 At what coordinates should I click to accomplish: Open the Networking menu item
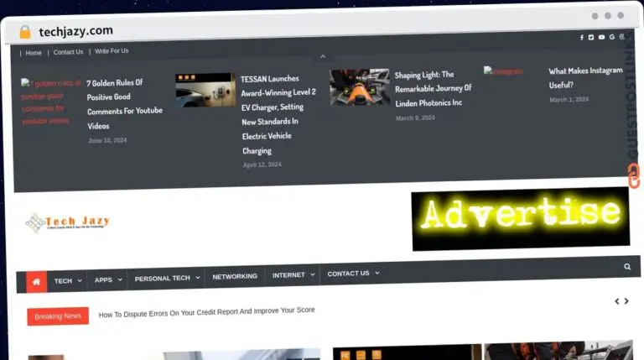(x=235, y=276)
